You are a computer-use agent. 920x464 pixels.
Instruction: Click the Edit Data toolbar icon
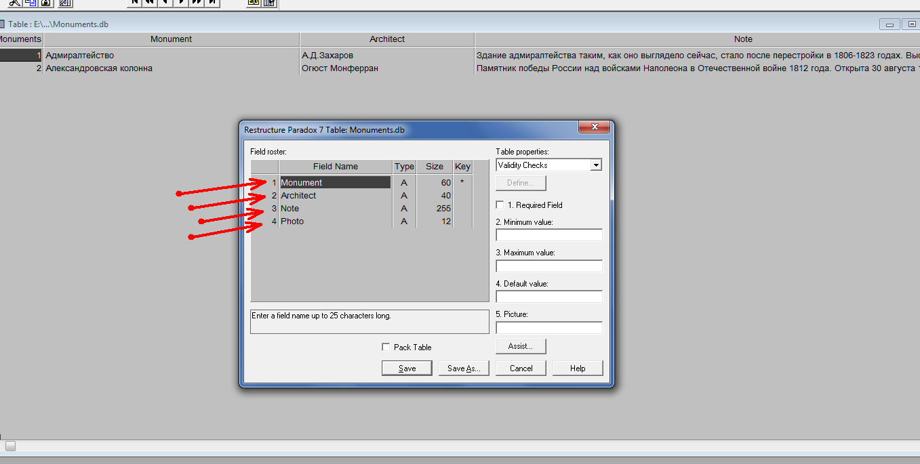[x=269, y=3]
